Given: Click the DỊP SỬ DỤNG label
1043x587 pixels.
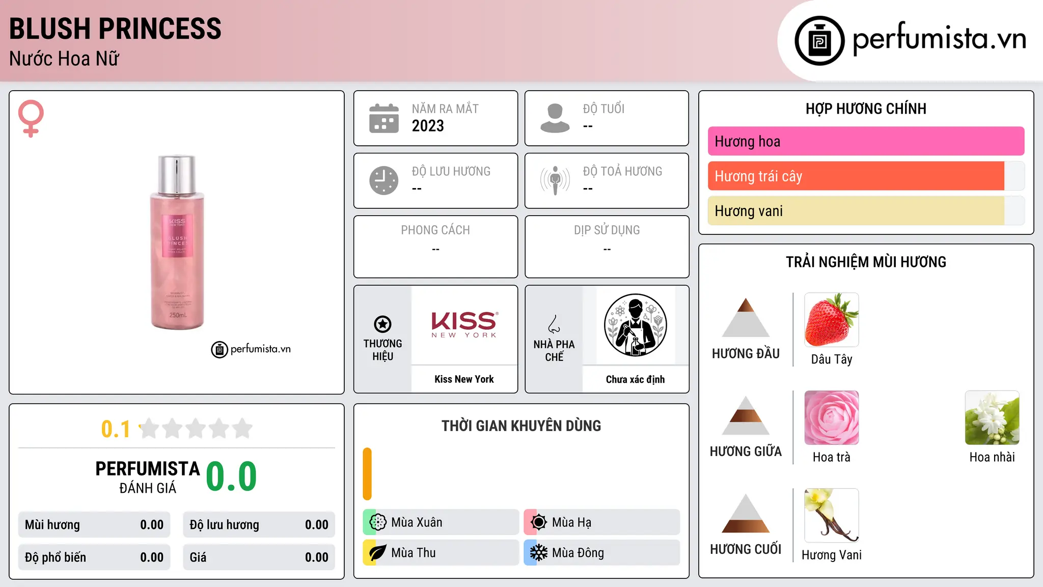Looking at the screenshot, I should pyautogui.click(x=607, y=230).
